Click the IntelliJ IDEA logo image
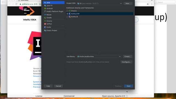Screen dimensions: 176x99 (x=35, y=46)
